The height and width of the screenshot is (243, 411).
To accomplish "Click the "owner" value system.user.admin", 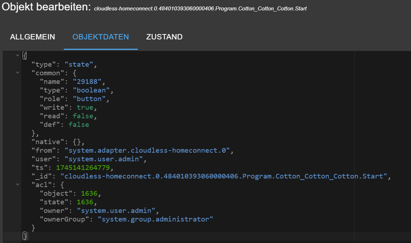I will (116, 211).
